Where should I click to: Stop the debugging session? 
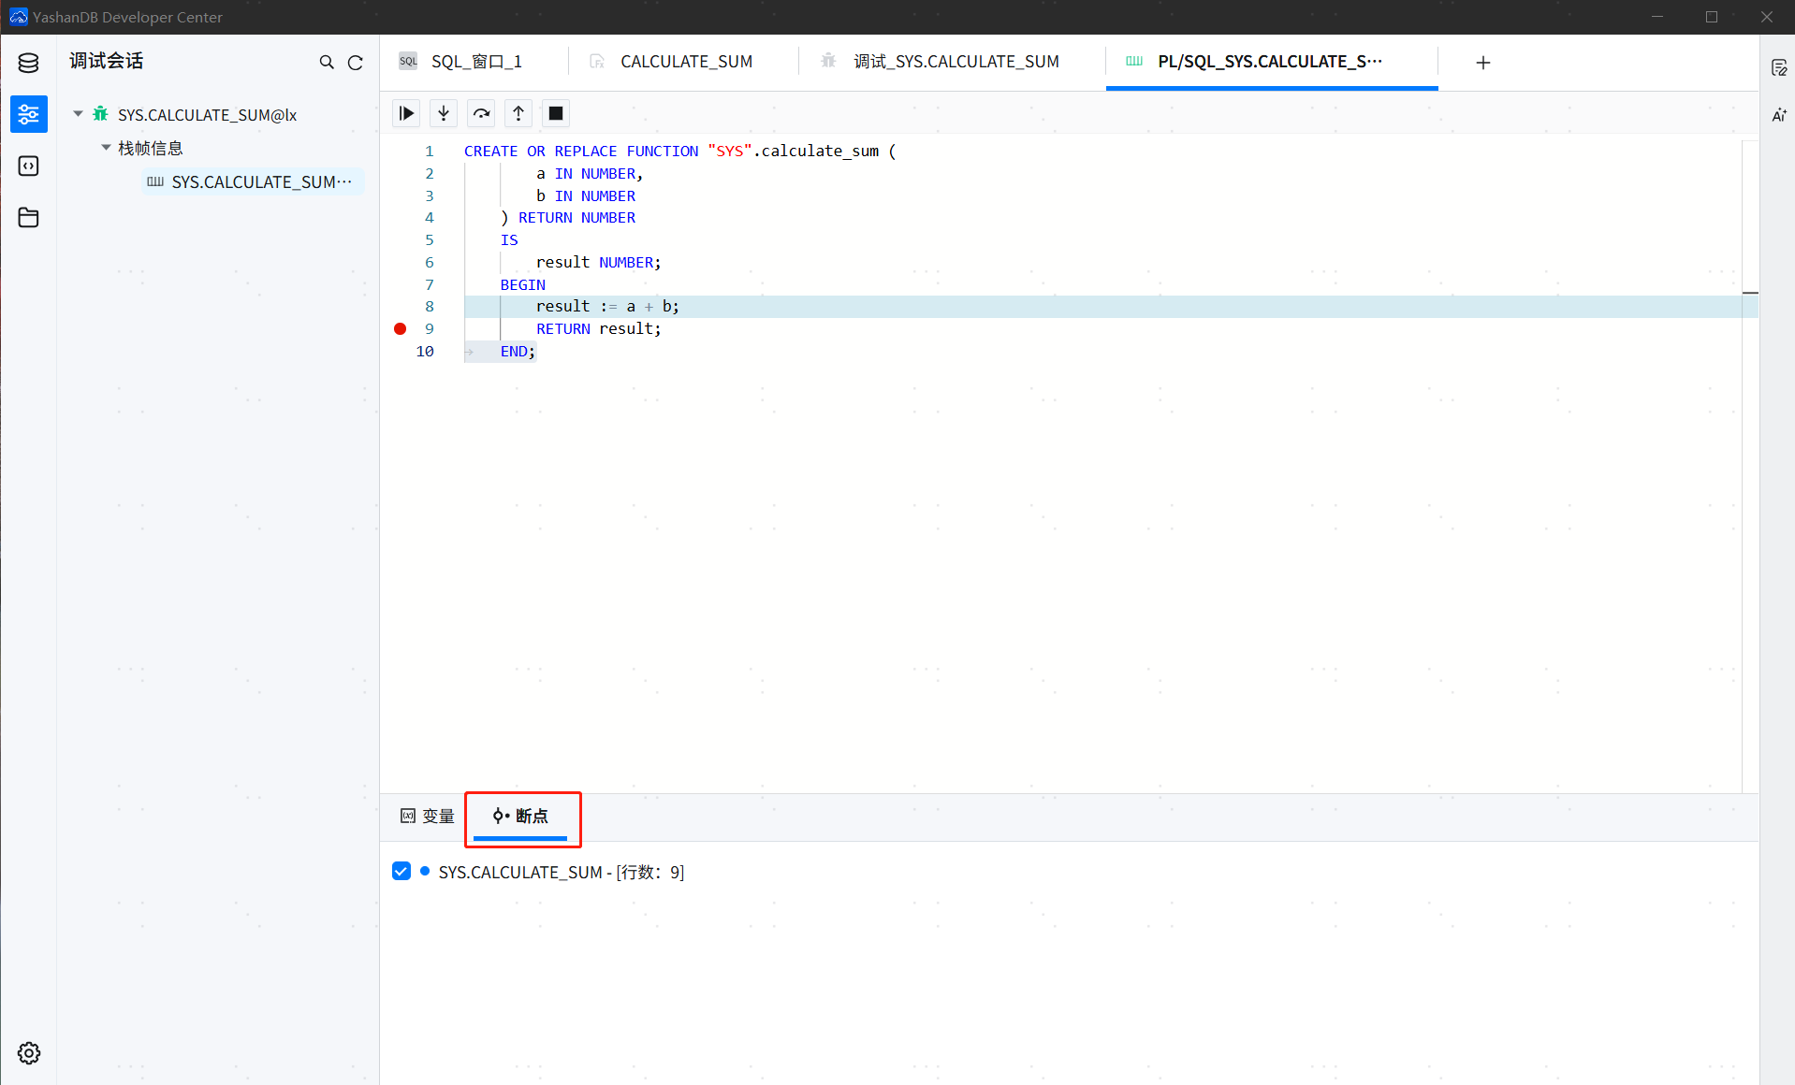556,113
